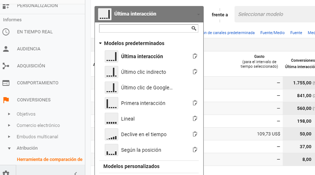This screenshot has width=315, height=175.
Task: Open Conversiones reports section
Action: pyautogui.click(x=34, y=100)
